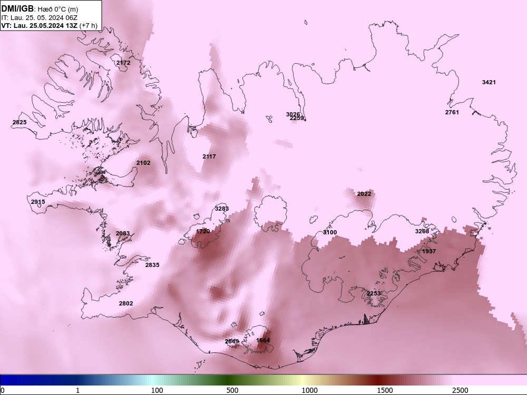
Task: Click the 2915 label on Snæfellsnes
Action: tap(38, 202)
